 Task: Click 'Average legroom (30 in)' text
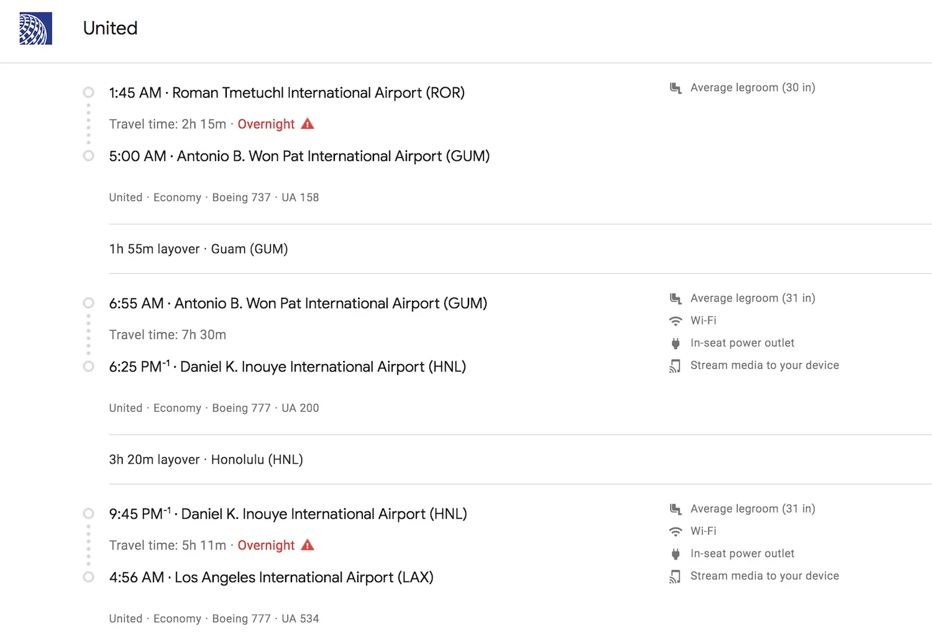tap(753, 88)
